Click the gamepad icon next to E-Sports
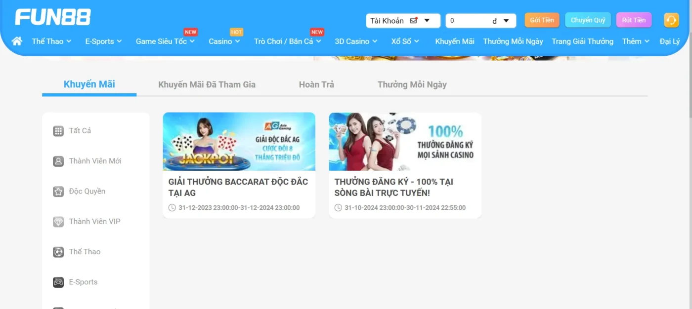 point(58,282)
